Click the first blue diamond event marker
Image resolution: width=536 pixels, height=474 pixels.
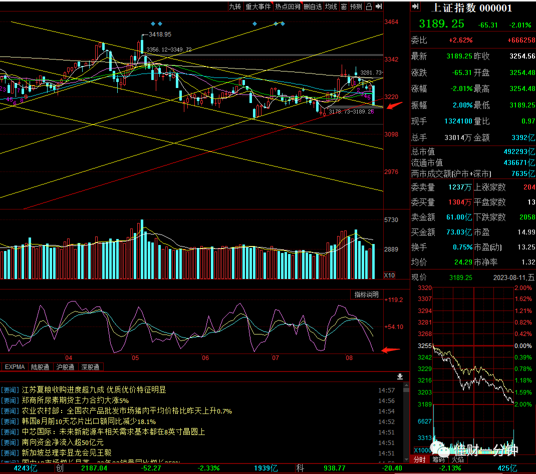pyautogui.click(x=153, y=23)
